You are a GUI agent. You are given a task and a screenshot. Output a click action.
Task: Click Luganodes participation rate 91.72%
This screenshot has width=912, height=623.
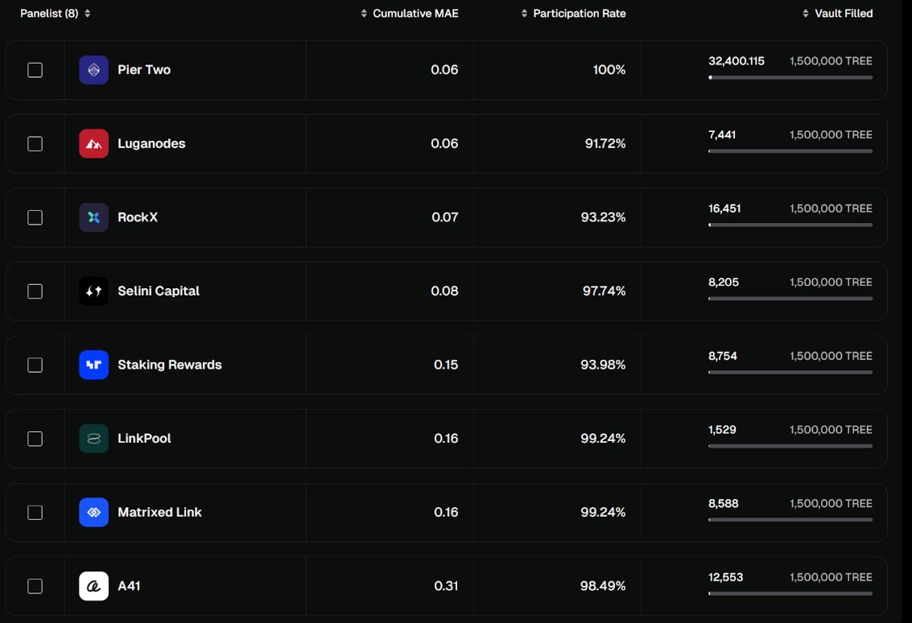(x=605, y=144)
